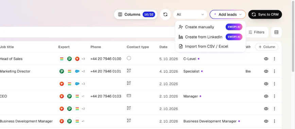Click the CEO job title cell
The width and height of the screenshot is (295, 129).
click(x=3, y=96)
